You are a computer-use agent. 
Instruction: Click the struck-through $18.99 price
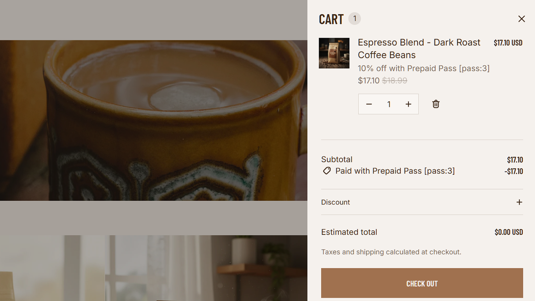[x=395, y=81]
